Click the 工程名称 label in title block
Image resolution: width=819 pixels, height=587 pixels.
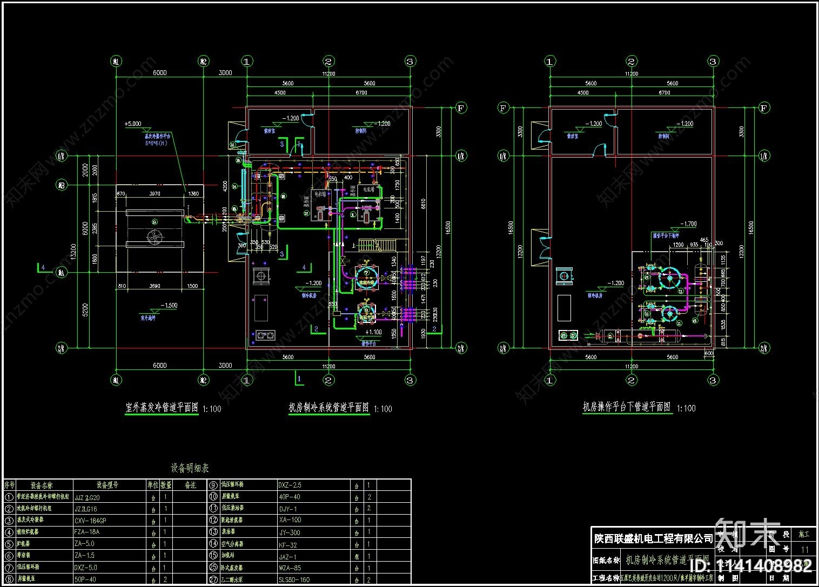[606, 578]
